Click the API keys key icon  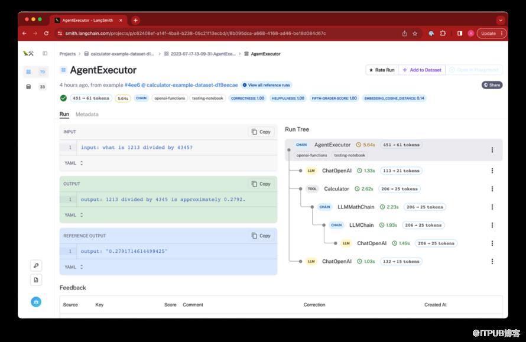click(36, 266)
